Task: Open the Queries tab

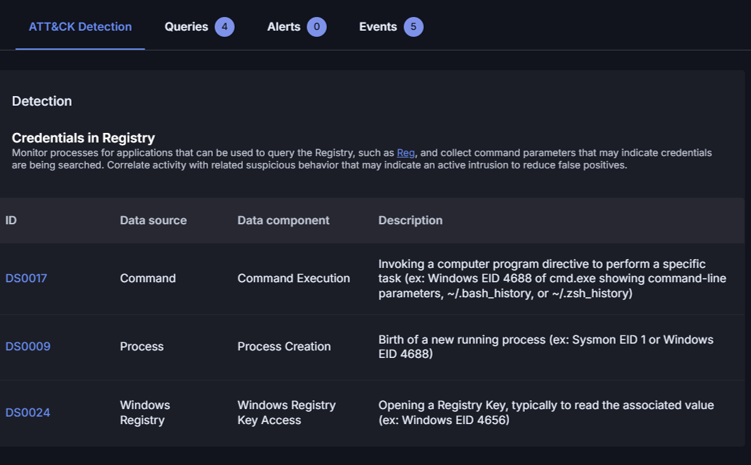Action: point(186,27)
